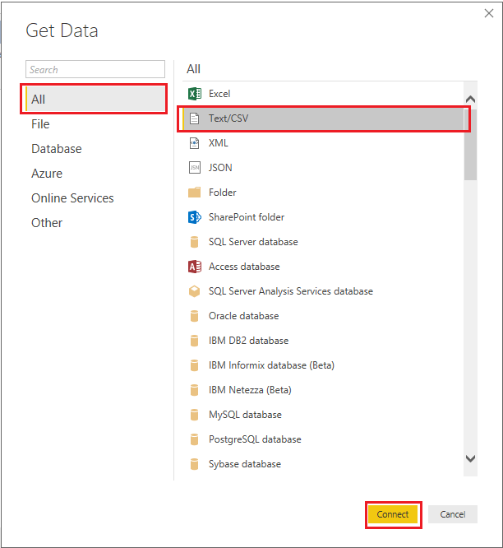Click the SharePoint folder icon
This screenshot has height=548, width=503.
point(195,217)
